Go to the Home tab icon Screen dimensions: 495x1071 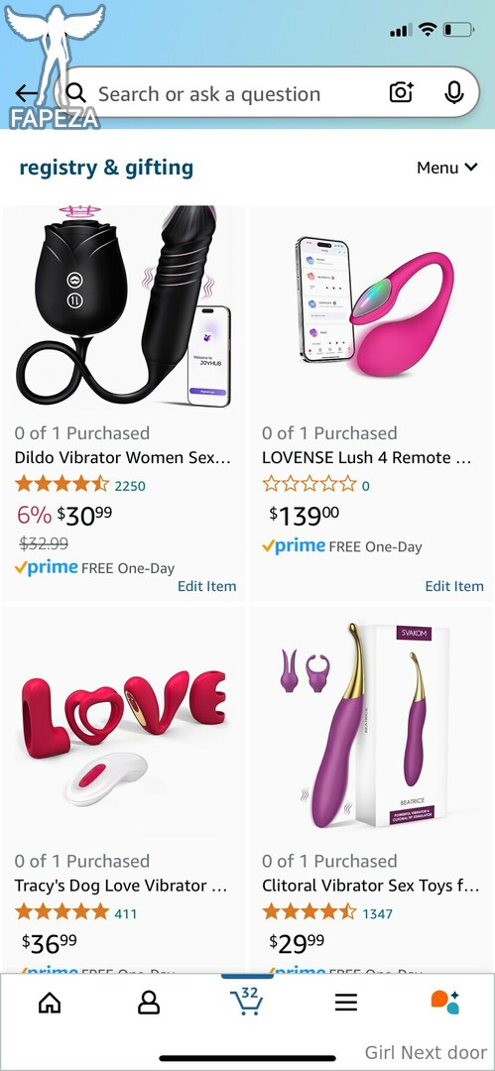click(x=50, y=1002)
